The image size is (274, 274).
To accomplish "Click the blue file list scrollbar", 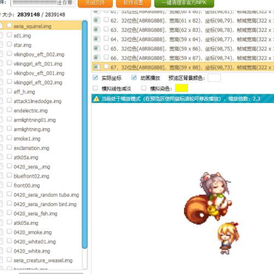I will (84, 135).
